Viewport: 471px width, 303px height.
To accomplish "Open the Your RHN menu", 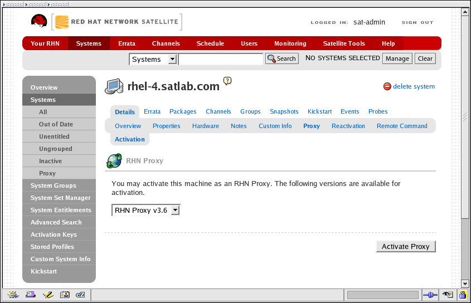I will click(x=45, y=43).
